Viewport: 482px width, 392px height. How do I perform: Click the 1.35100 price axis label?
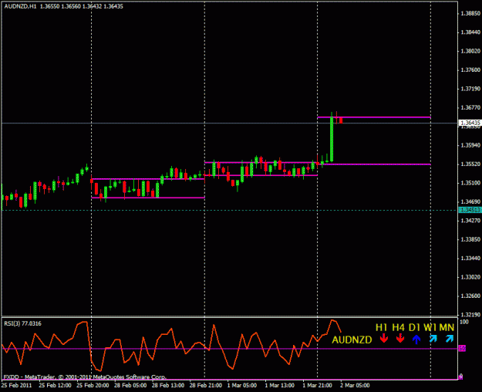470,183
